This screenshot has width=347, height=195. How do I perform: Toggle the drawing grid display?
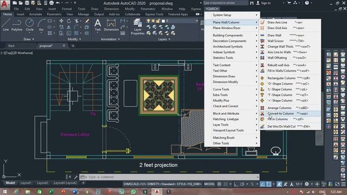pyautogui.click(x=219, y=184)
